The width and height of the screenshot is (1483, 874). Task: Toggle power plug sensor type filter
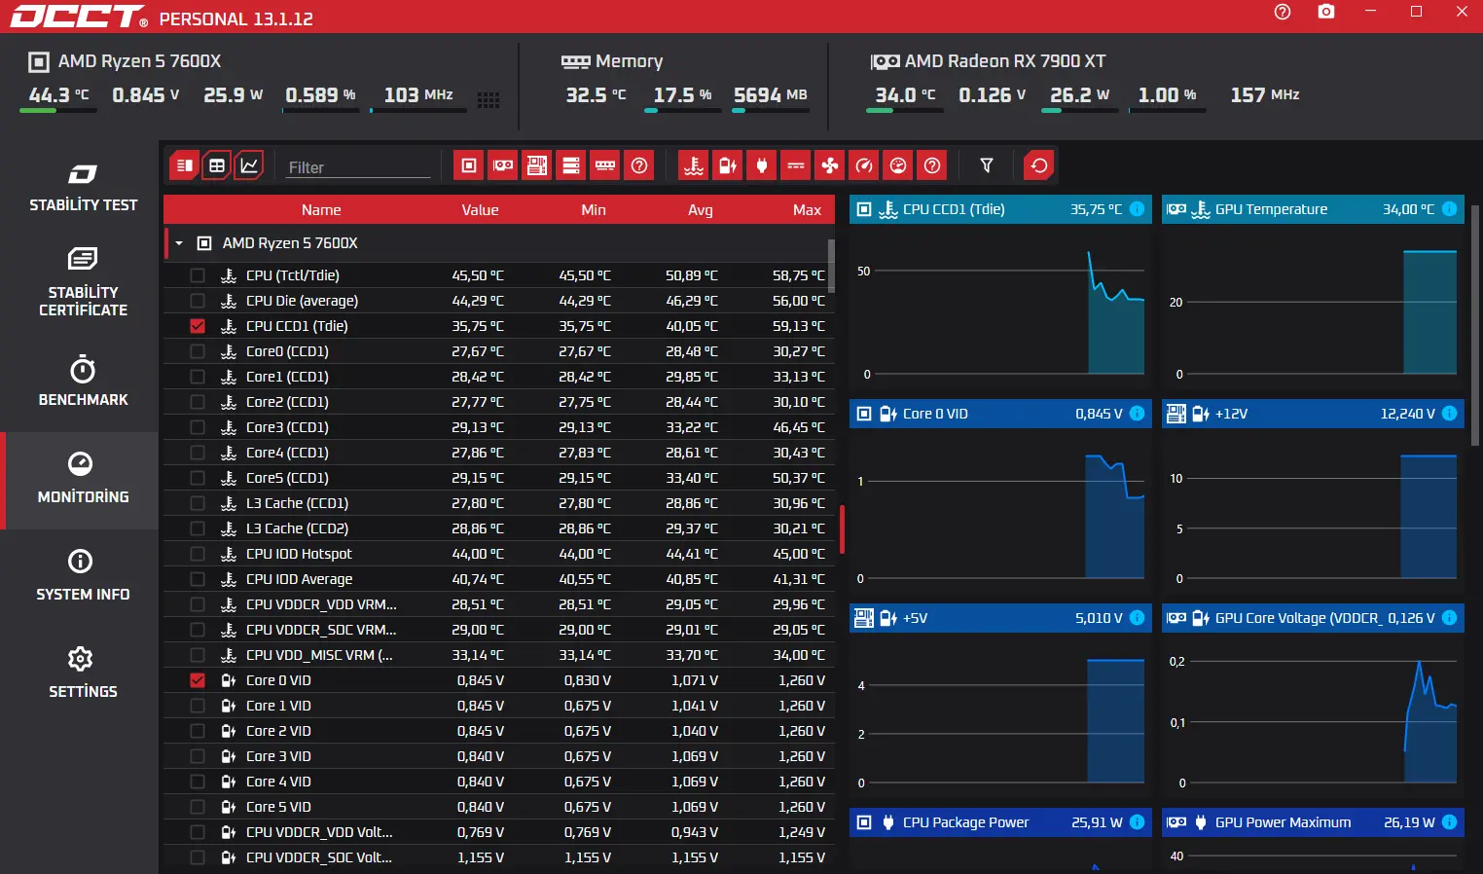[x=762, y=165]
